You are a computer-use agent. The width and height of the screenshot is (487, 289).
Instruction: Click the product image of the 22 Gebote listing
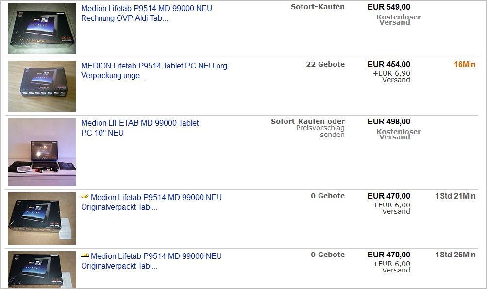click(x=42, y=86)
